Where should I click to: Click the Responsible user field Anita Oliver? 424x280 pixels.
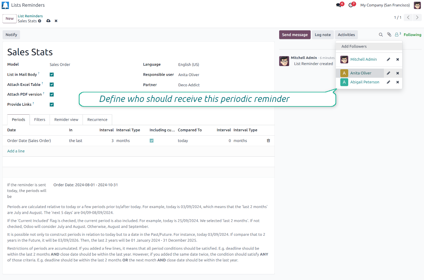189,75
